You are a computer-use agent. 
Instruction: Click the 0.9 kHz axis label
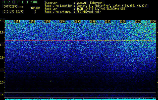coord(2,57)
